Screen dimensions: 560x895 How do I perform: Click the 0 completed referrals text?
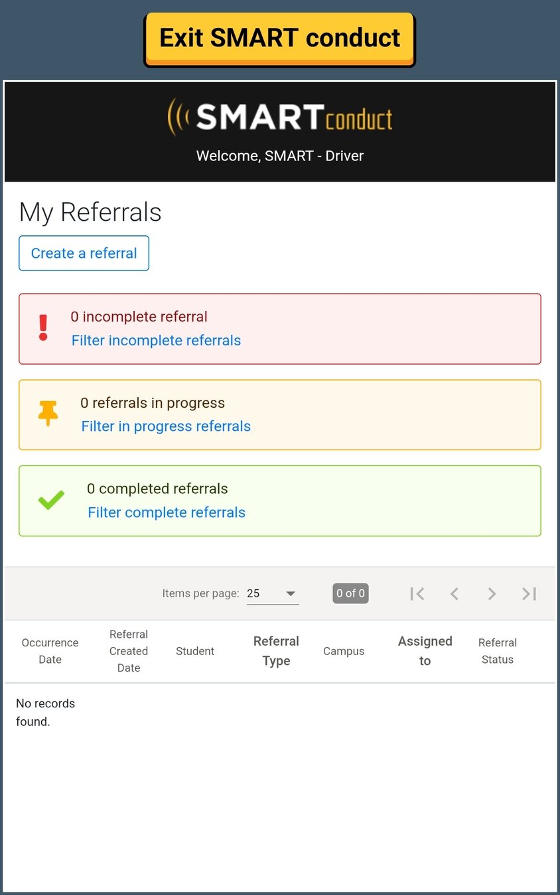click(x=157, y=489)
